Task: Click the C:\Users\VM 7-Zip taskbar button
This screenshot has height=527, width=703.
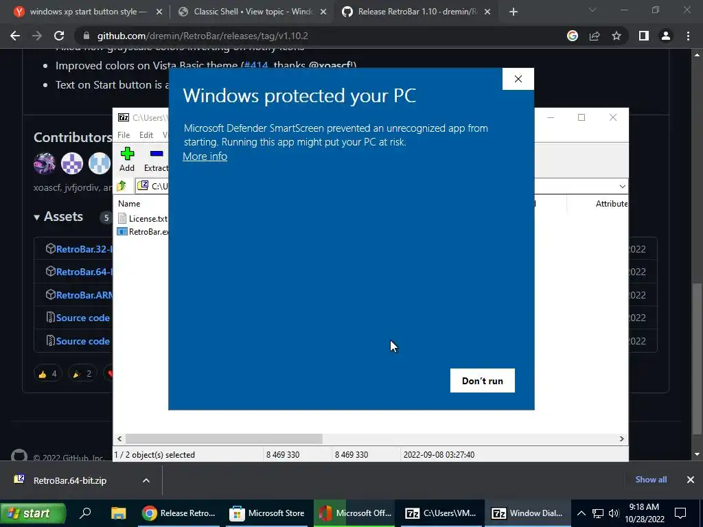Action: [x=441, y=513]
